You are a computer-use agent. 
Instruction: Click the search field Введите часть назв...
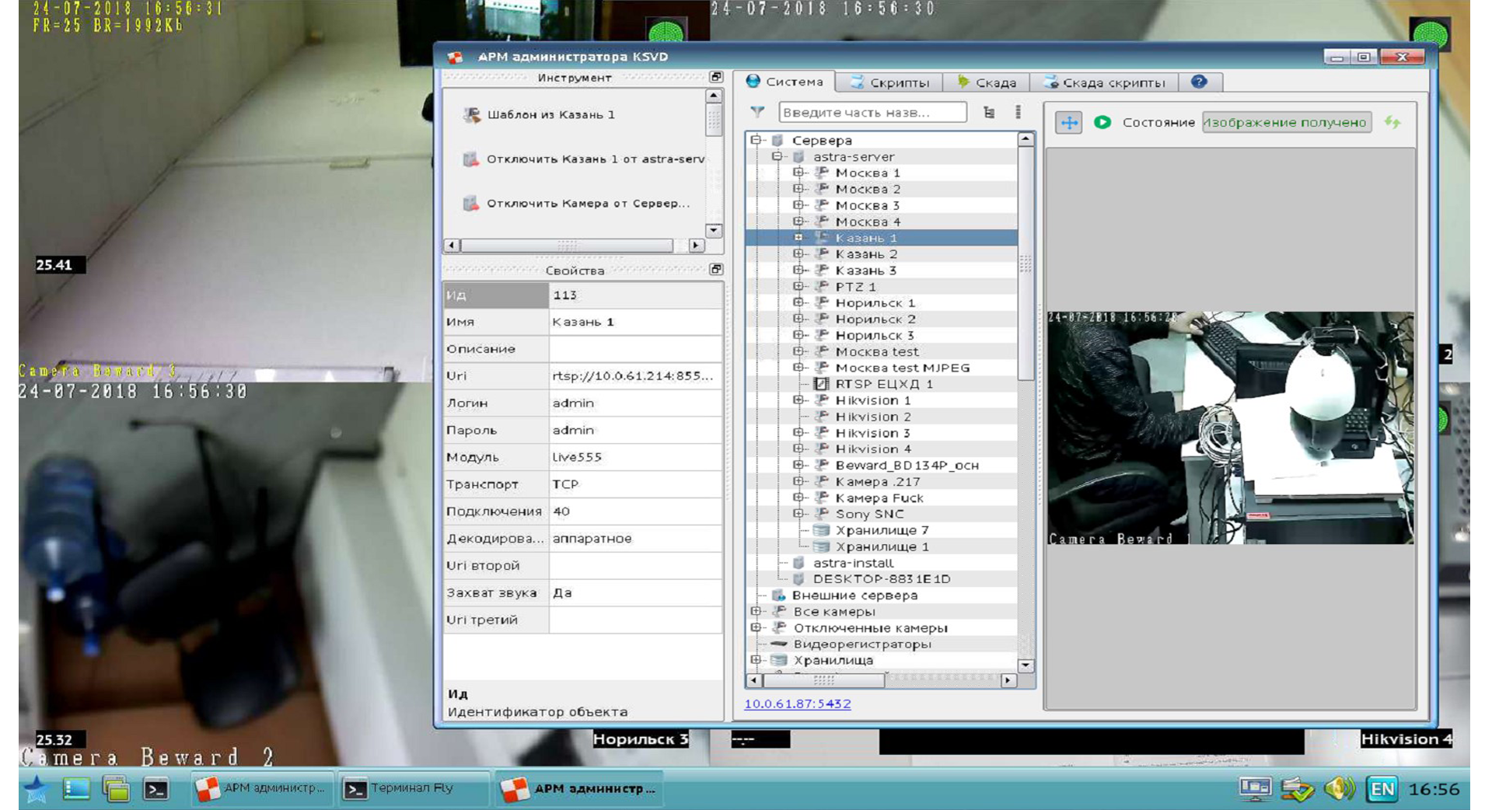tap(872, 113)
